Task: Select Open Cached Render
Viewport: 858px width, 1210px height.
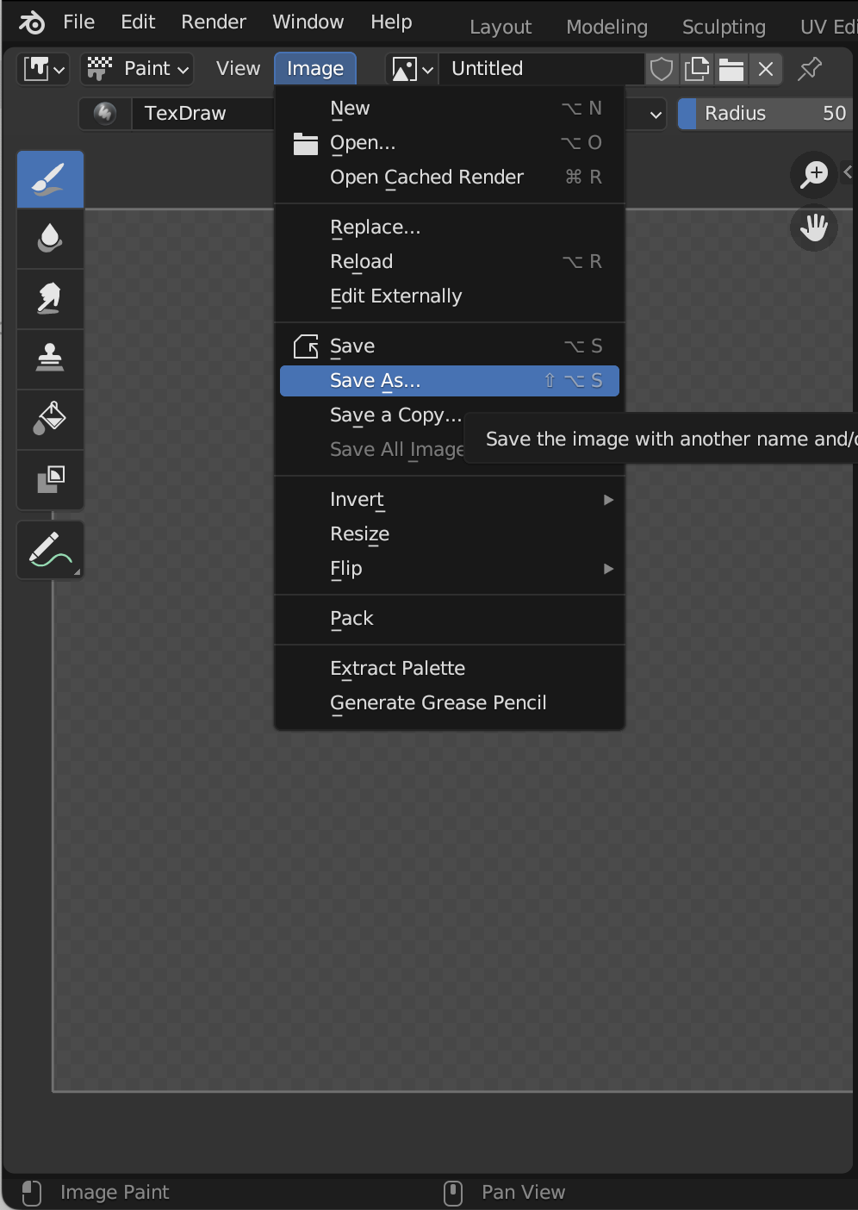Action: click(450, 178)
